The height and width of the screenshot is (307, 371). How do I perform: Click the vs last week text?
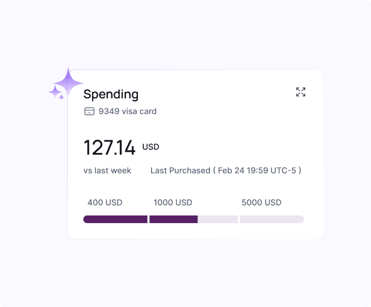107,170
